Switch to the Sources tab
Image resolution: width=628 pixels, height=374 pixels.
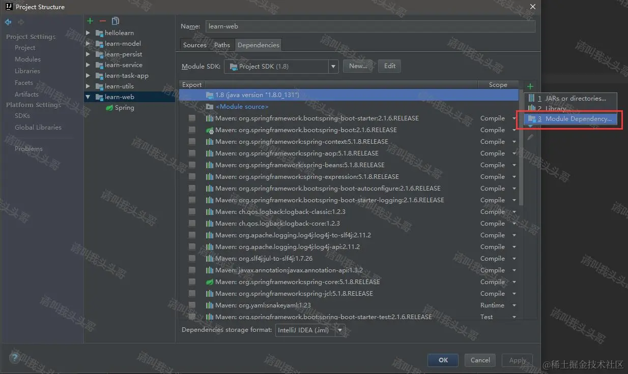click(194, 45)
